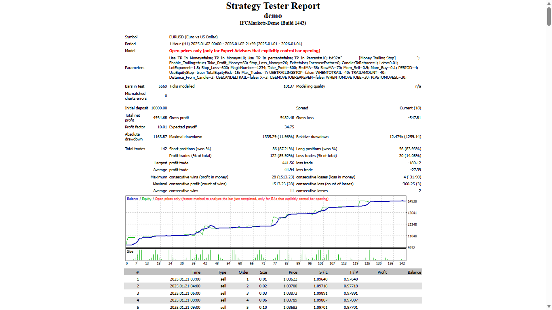Click Long positions "56 (83.93%)"
Image resolution: width=552 pixels, height=310 pixels.
(x=410, y=149)
